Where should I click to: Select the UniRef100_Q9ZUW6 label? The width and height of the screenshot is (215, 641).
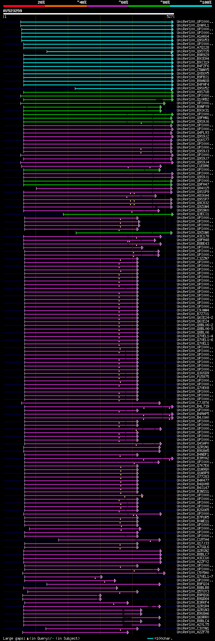click(x=193, y=232)
